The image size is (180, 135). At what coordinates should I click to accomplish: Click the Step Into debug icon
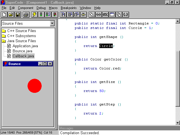click(x=63, y=15)
